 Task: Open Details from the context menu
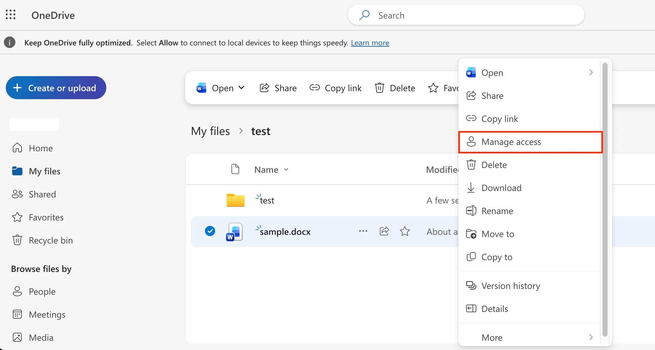pos(530,309)
